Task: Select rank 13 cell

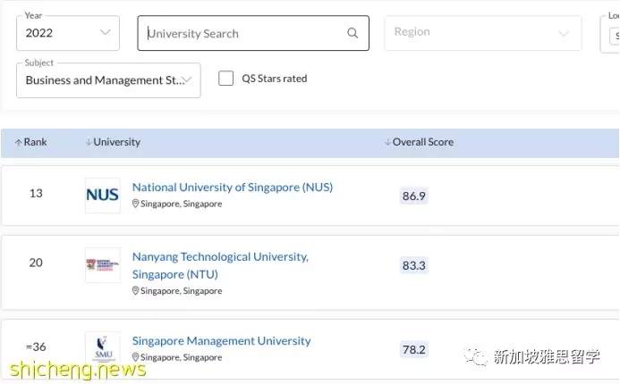Action: [36, 193]
